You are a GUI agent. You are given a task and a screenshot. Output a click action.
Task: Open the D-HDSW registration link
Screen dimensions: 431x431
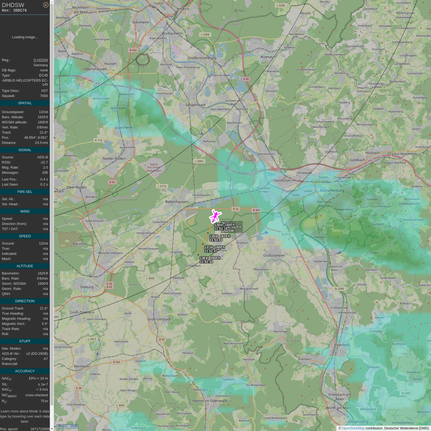click(40, 60)
